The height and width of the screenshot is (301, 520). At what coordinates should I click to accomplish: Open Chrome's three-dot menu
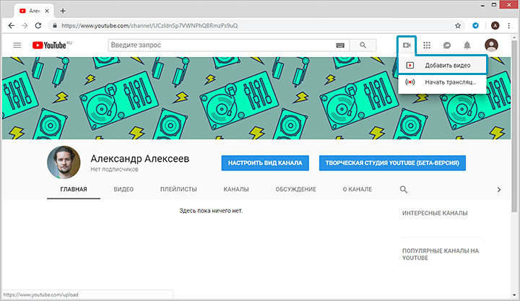click(x=508, y=25)
